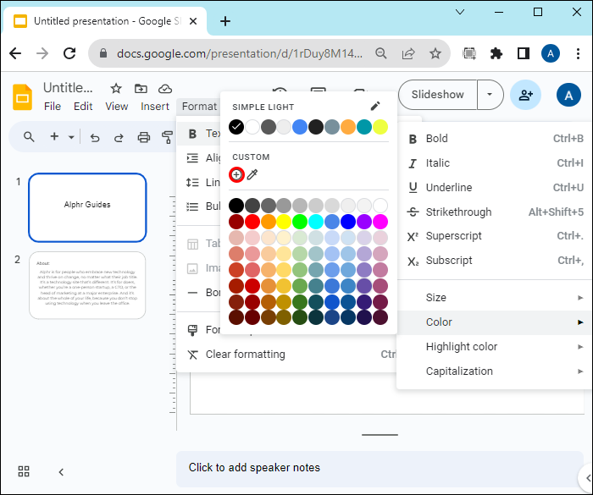
Task: Open the browser extensions puzzle icon
Action: [496, 53]
